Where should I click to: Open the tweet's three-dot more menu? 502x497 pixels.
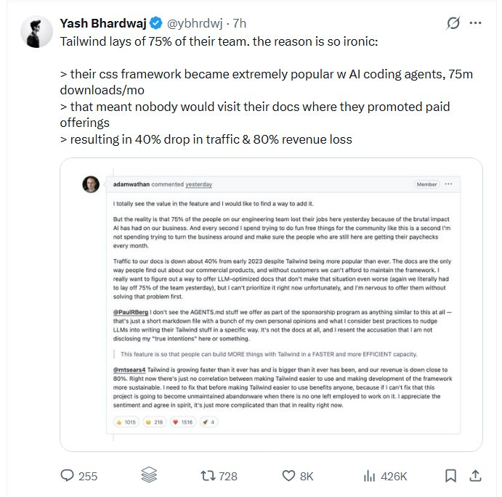click(475, 23)
